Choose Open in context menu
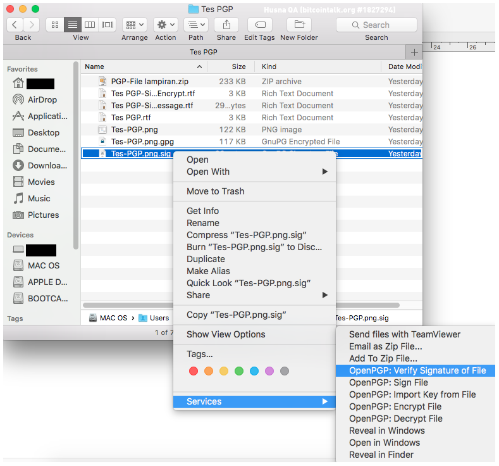This screenshot has height=466, width=499. point(255,160)
